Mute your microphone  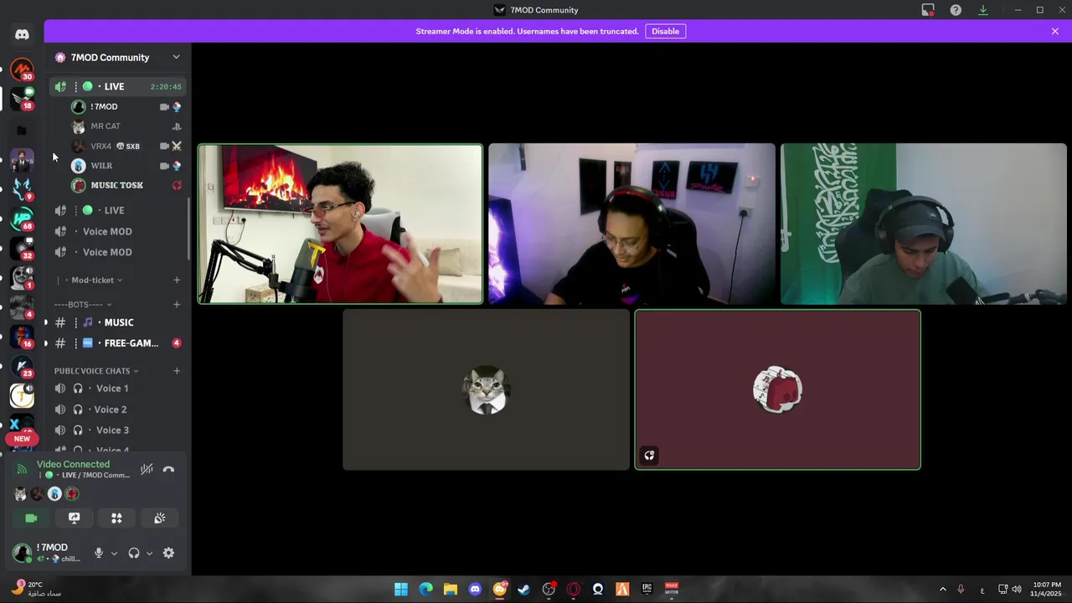coord(99,553)
